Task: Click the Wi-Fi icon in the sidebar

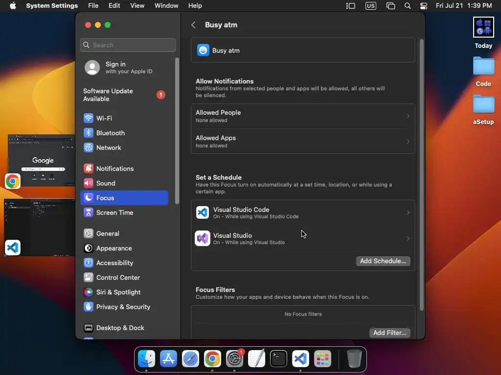Action: pyautogui.click(x=89, y=118)
